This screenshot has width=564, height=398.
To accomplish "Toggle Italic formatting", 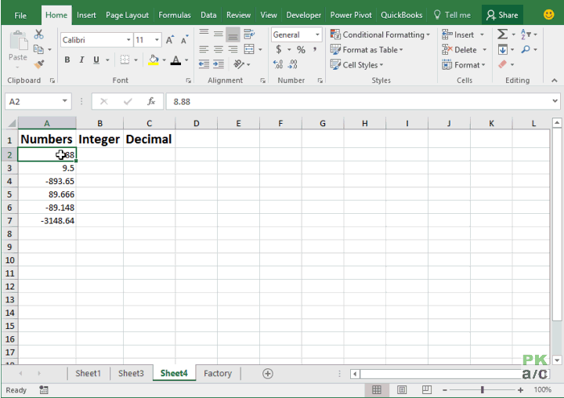I will point(81,60).
